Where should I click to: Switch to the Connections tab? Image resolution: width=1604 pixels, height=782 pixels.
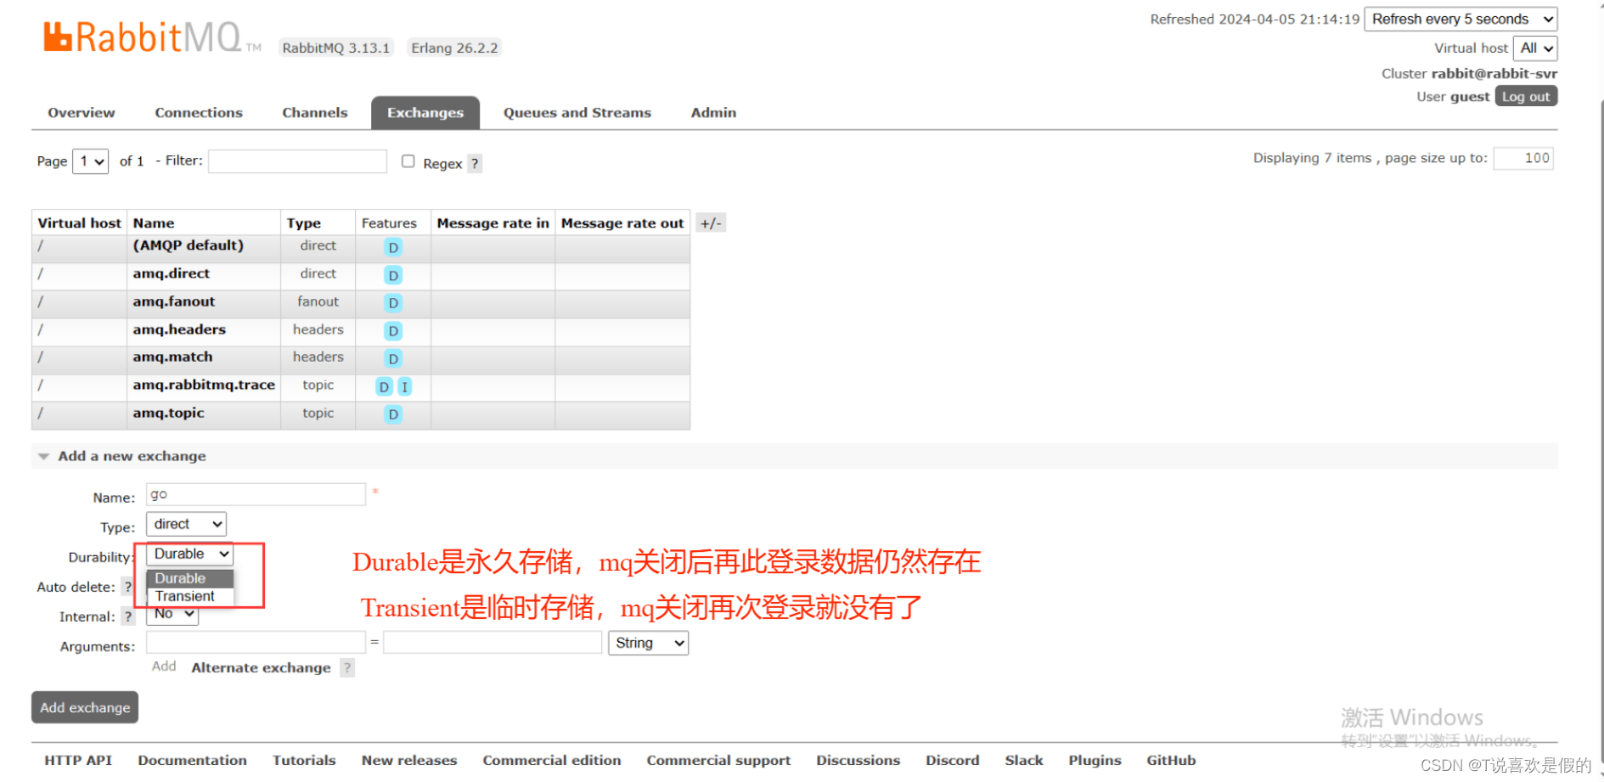[x=199, y=113]
